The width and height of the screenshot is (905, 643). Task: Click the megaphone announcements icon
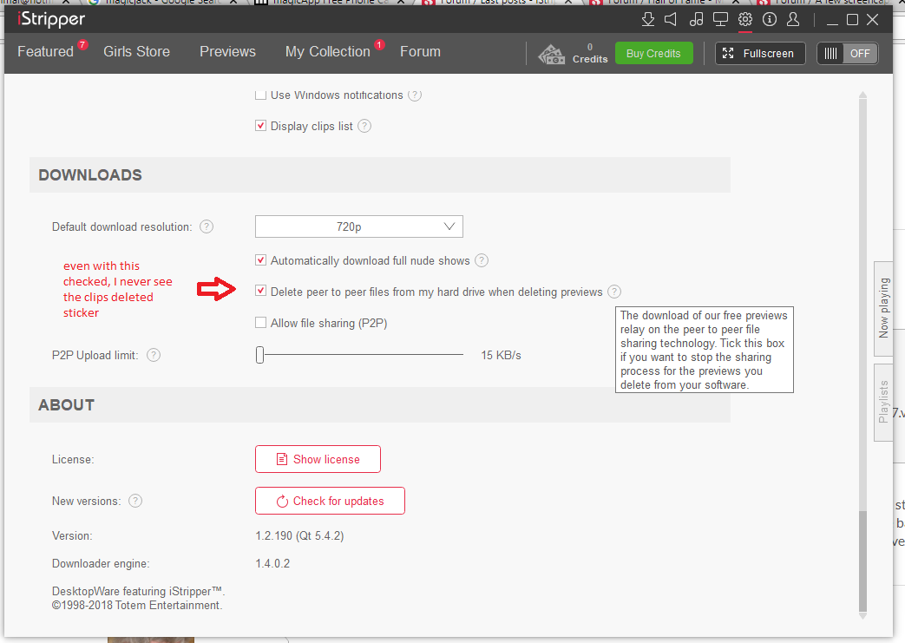(671, 20)
